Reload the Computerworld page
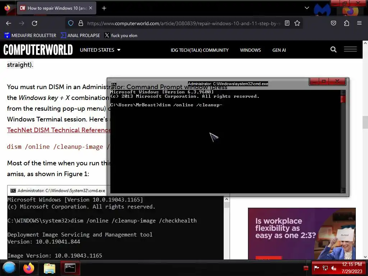The height and width of the screenshot is (276, 368). [34, 23]
